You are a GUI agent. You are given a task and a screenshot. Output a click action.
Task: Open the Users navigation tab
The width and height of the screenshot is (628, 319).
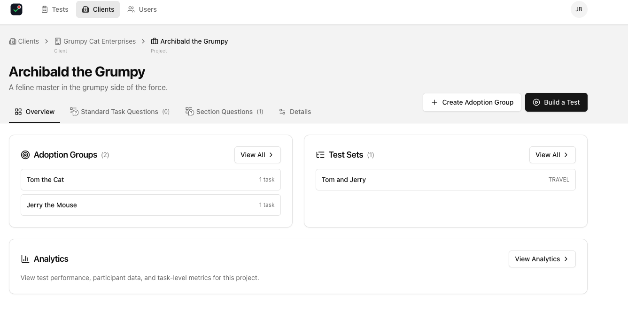pyautogui.click(x=142, y=9)
